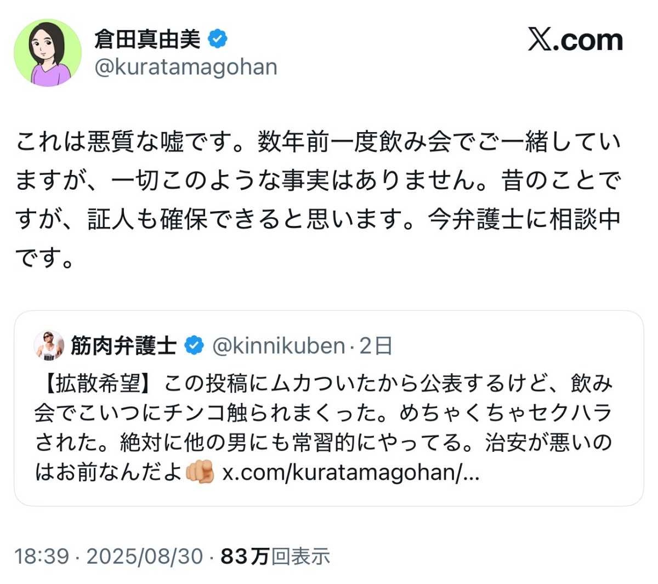The image size is (658, 584).
Task: Click the quoted sentence 治安が悪いのはお前なんだよ
Action: (x=548, y=443)
